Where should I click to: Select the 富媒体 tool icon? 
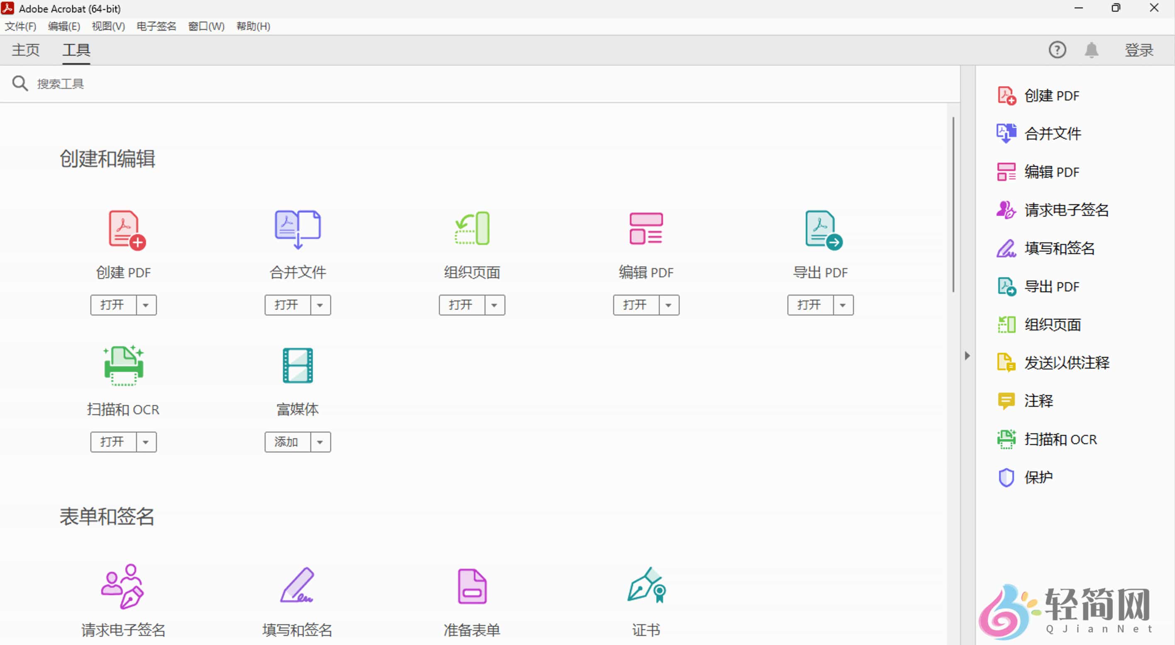[297, 365]
